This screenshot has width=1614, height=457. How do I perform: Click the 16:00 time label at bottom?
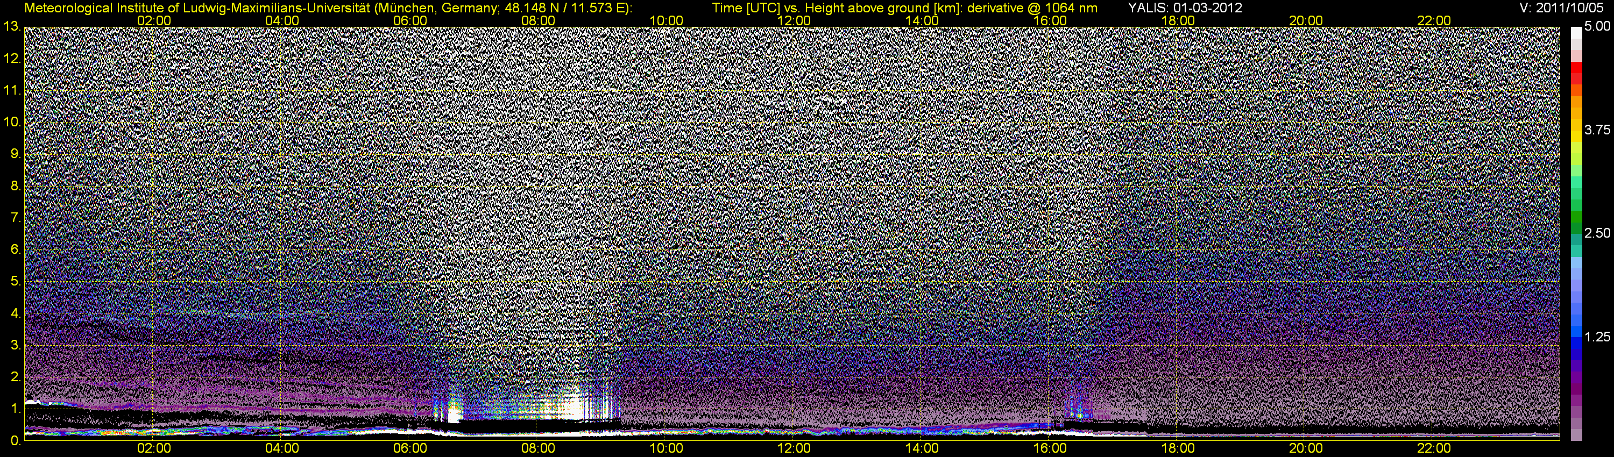point(1050,449)
